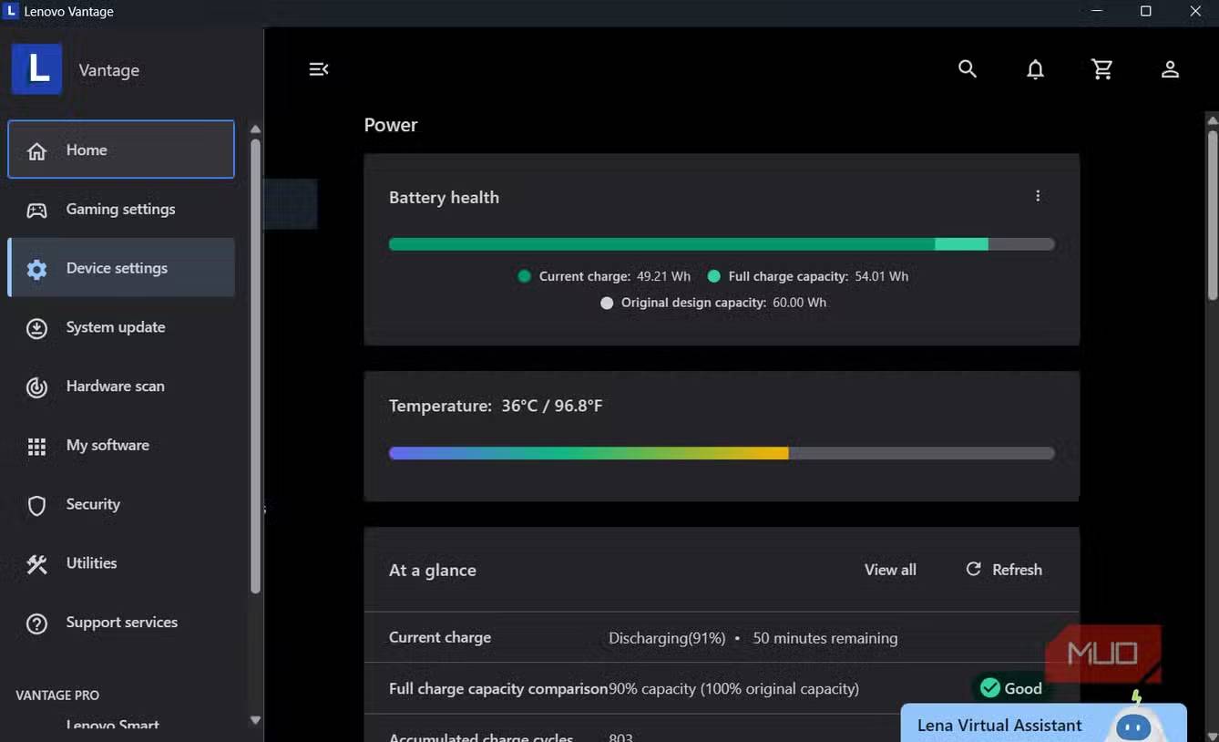Click the Refresh text label
The height and width of the screenshot is (742, 1219).
click(x=1017, y=570)
